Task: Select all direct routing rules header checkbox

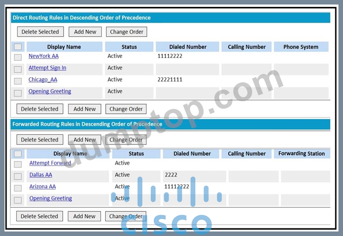Action: (18, 47)
